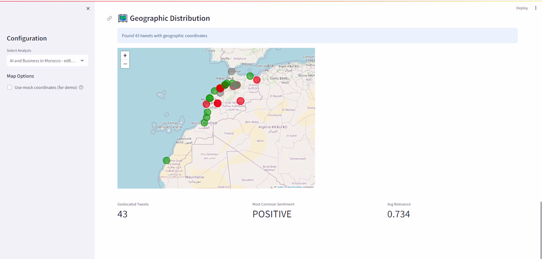Click the POSITIVE sentiment value

point(272,214)
